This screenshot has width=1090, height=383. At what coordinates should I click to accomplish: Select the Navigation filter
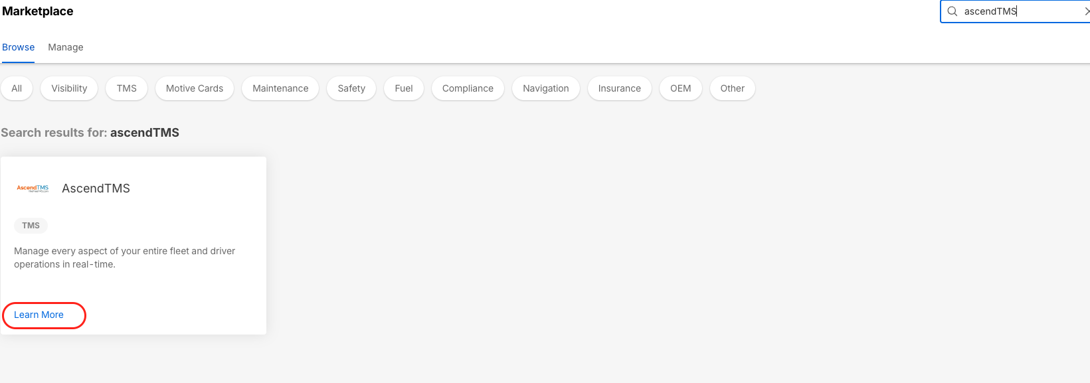coord(546,88)
